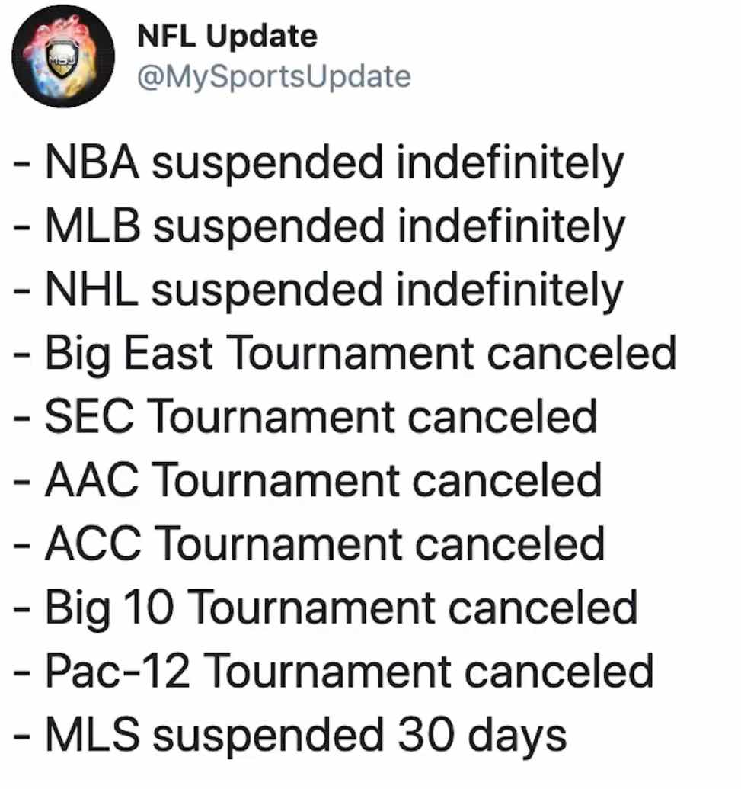Select the MLS suspended 30 days line
741x789 pixels.
click(290, 736)
